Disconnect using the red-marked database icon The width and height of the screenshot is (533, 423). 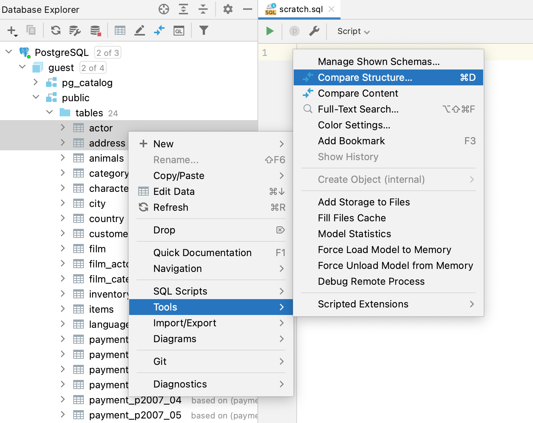click(x=95, y=30)
